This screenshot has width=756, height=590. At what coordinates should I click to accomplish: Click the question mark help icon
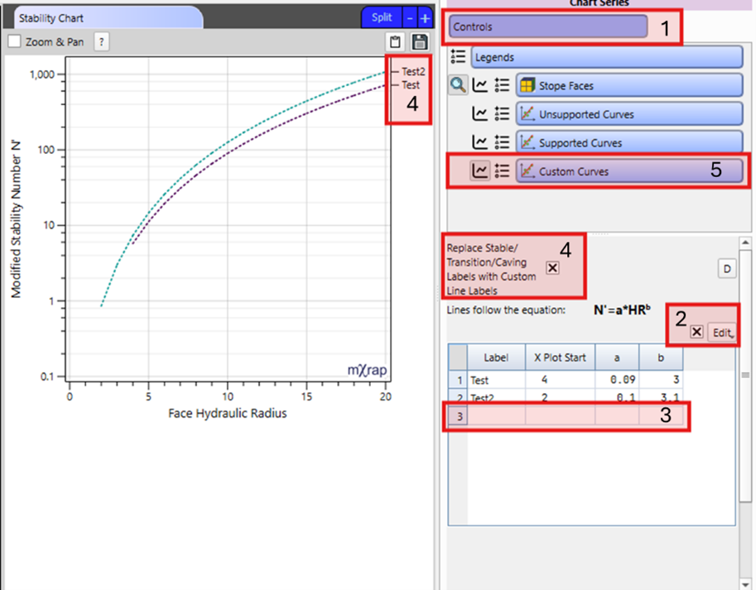point(101,41)
